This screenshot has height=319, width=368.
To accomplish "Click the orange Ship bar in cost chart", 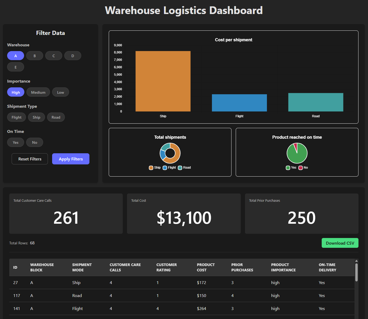I will [x=163, y=81].
